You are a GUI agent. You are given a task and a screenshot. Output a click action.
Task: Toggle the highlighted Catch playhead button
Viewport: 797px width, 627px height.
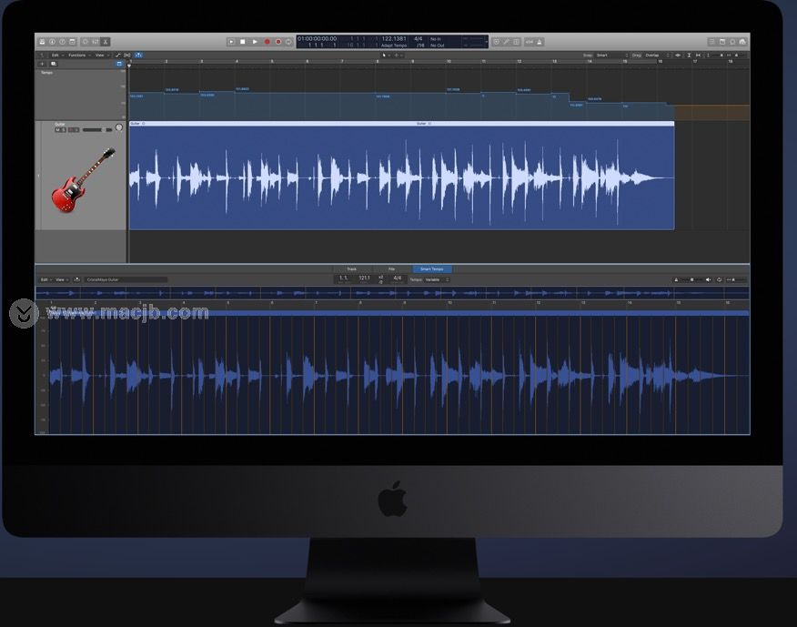(x=138, y=55)
